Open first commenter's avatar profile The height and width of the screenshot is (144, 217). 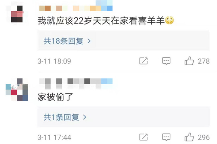coord(17,14)
